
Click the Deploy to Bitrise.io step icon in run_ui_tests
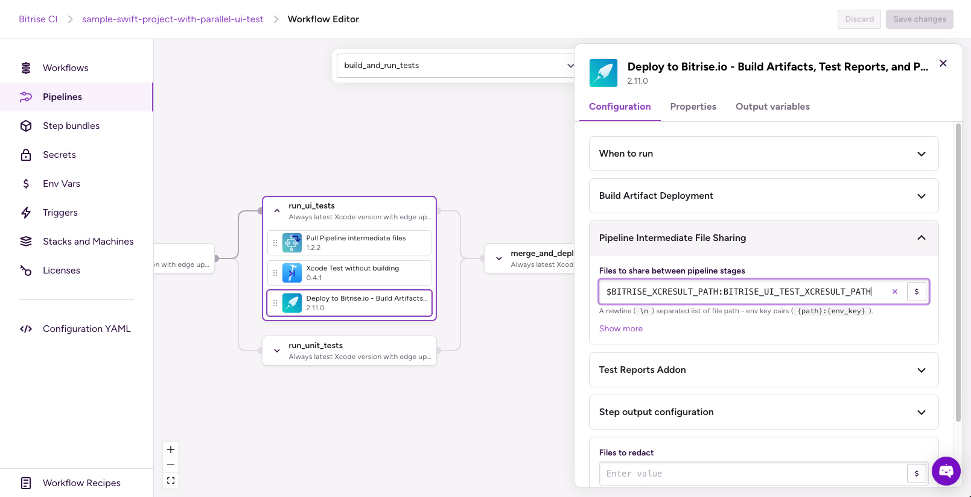tap(292, 303)
